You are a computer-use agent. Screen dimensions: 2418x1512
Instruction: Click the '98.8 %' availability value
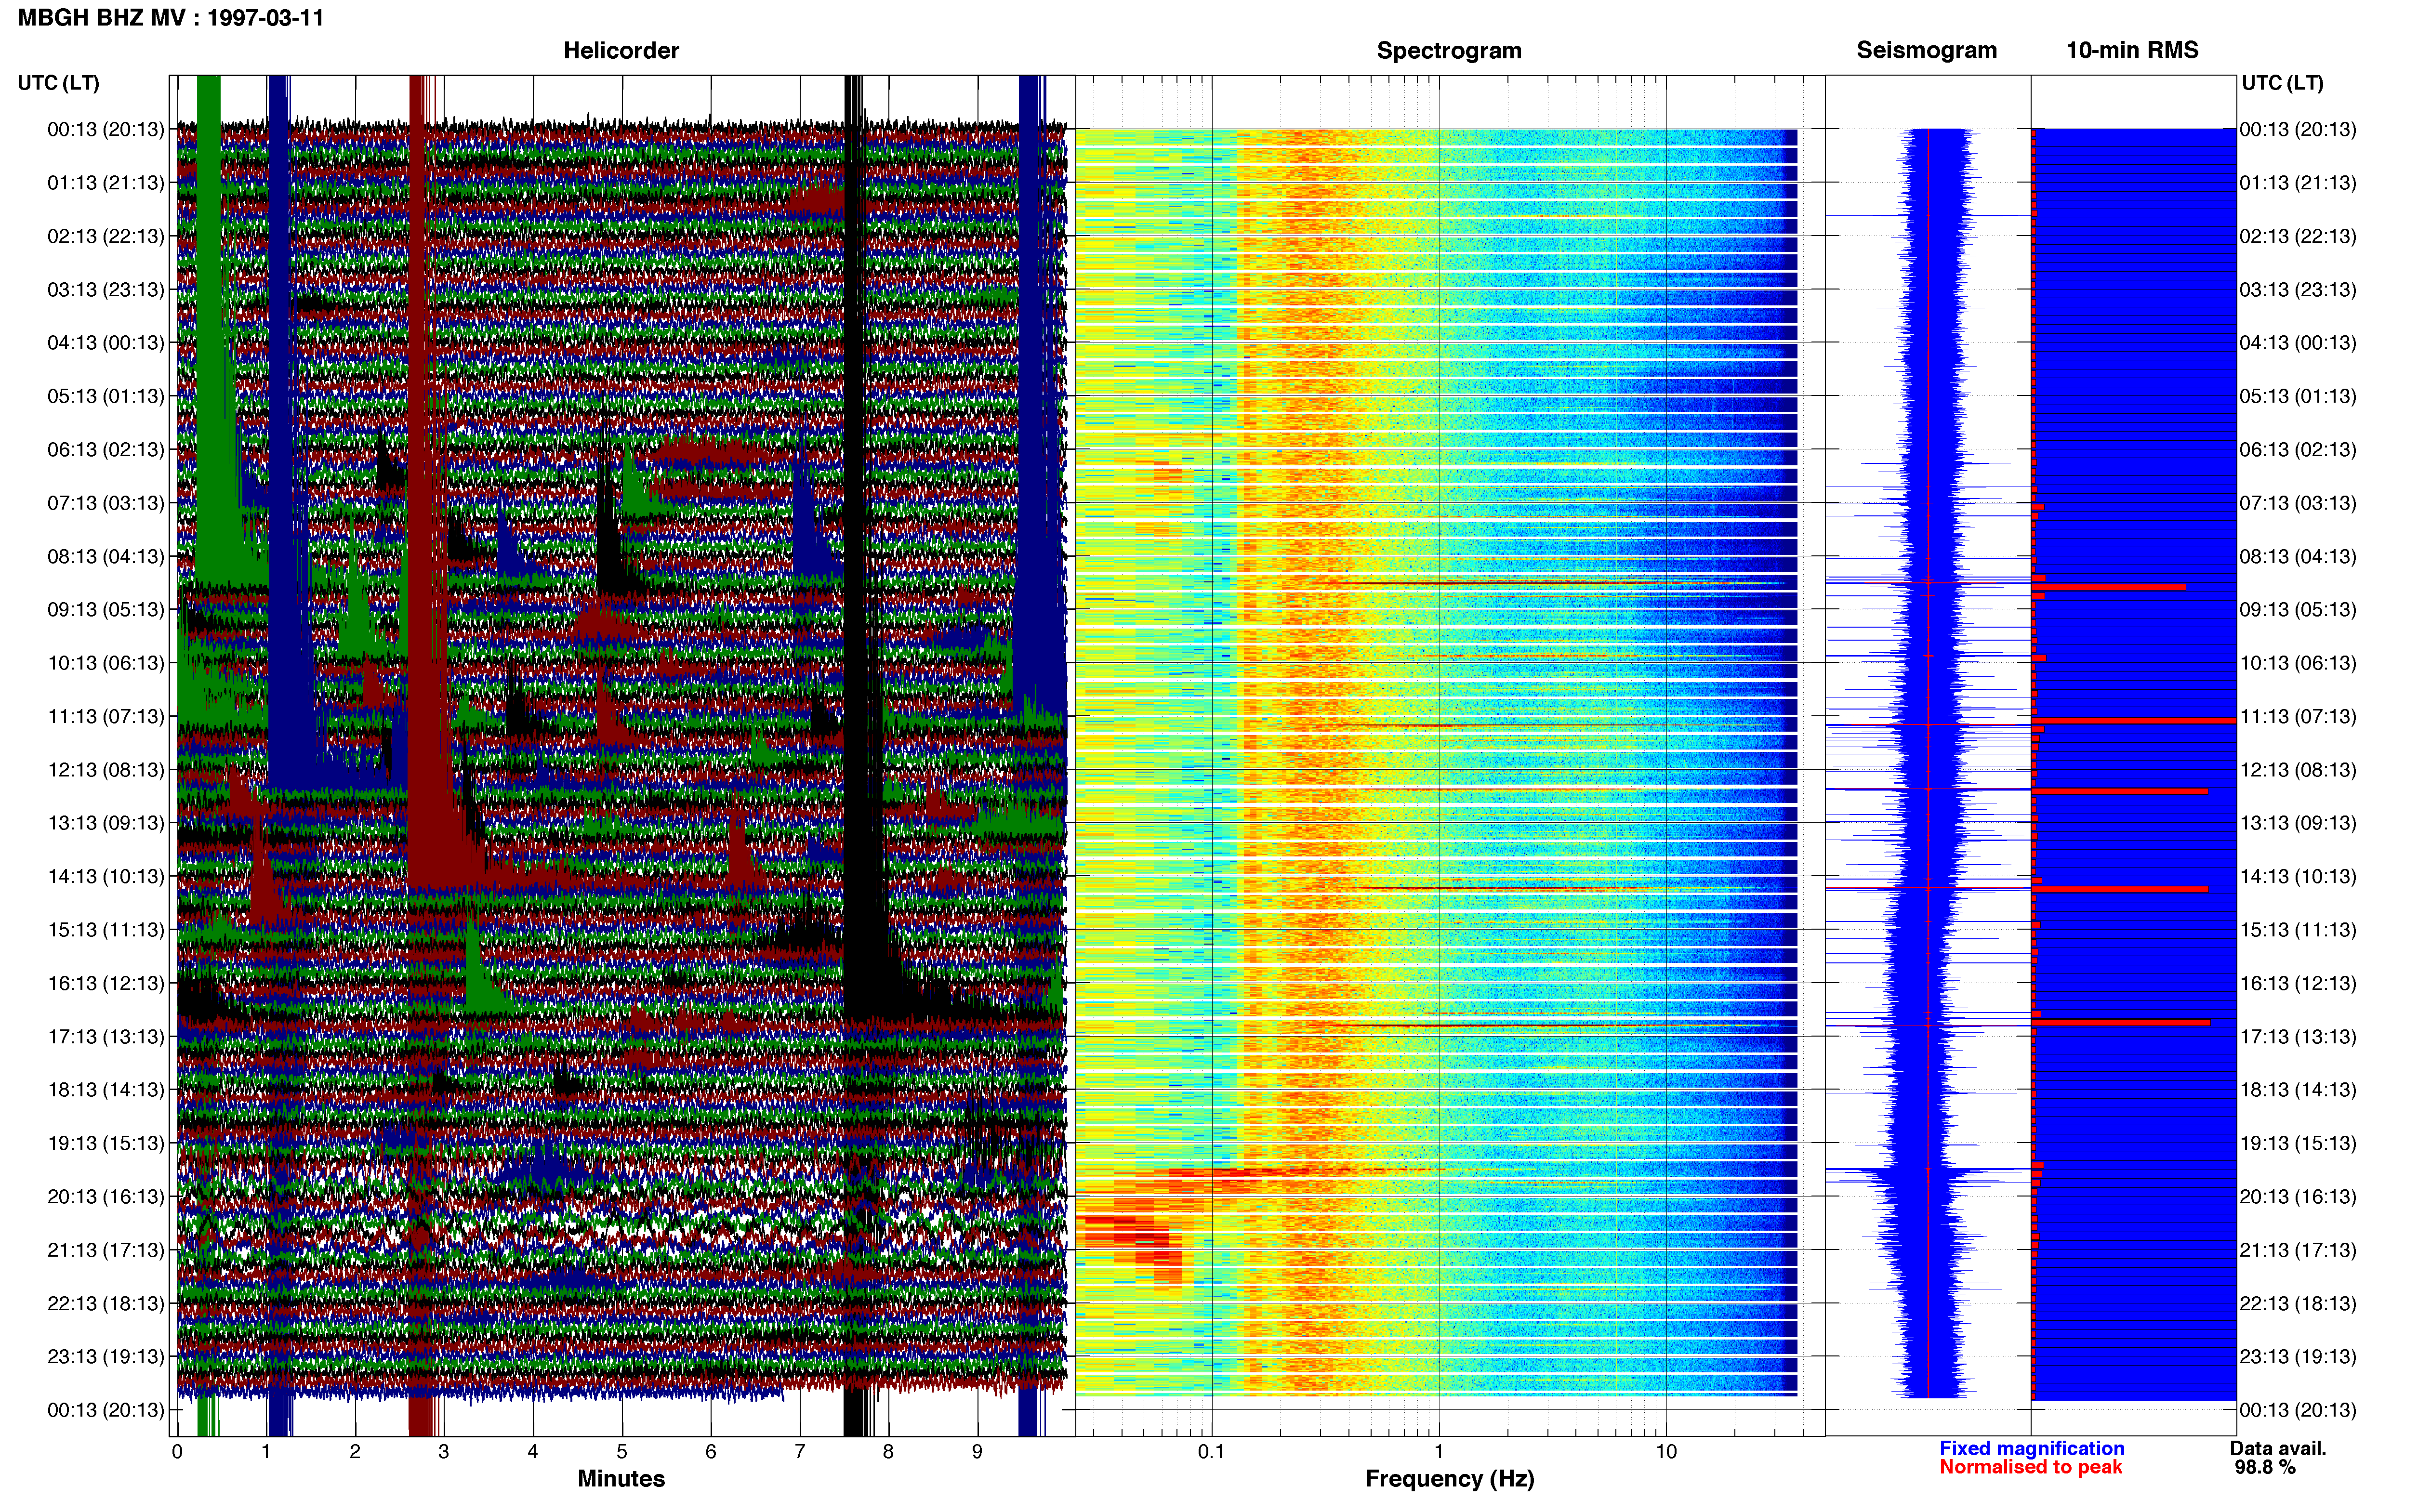pyautogui.click(x=2265, y=1467)
